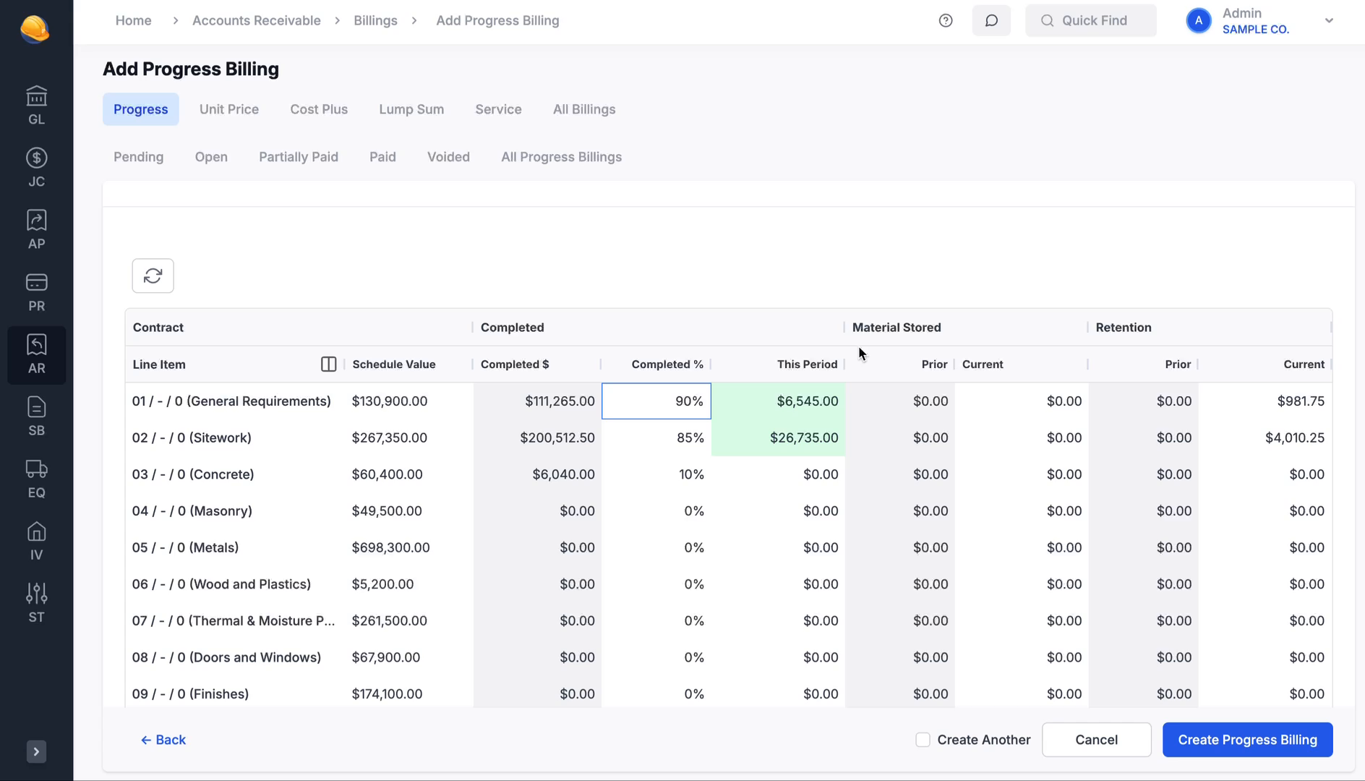Open the chat messages icon in the header
1365x781 pixels.
pyautogui.click(x=991, y=20)
